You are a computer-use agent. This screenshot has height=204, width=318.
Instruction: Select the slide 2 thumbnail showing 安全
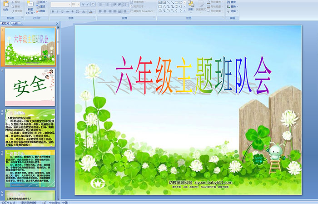click(30, 87)
